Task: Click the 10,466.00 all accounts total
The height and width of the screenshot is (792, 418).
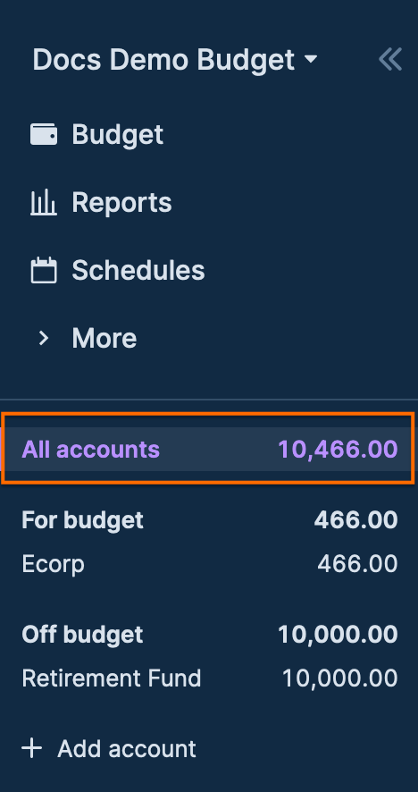Action: tap(338, 449)
